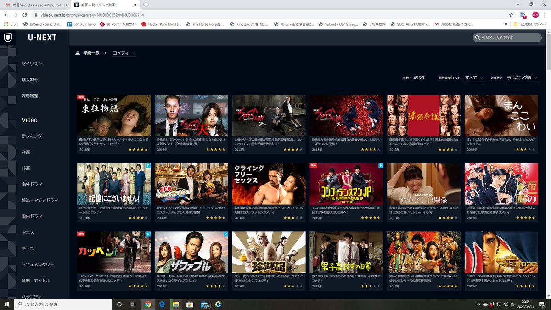Image resolution: width=551 pixels, height=310 pixels.
Task: Open 購入済み in the sidebar
Action: (x=30, y=79)
